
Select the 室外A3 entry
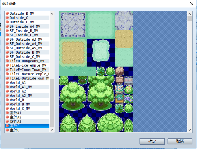(x=27, y=121)
